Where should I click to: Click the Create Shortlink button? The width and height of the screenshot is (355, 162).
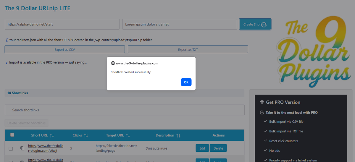pyautogui.click(x=255, y=24)
